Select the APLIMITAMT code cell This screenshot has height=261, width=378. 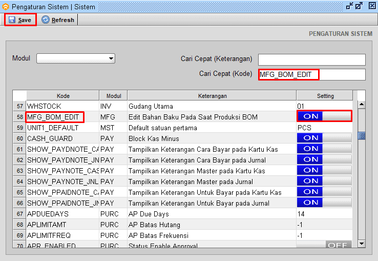[x=62, y=225]
